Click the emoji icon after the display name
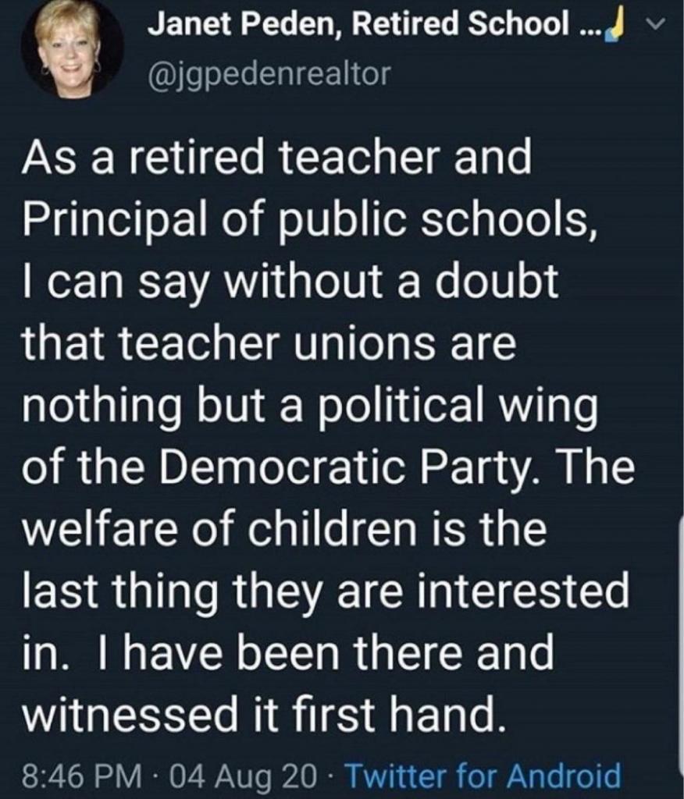The width and height of the screenshot is (684, 799). [x=618, y=25]
